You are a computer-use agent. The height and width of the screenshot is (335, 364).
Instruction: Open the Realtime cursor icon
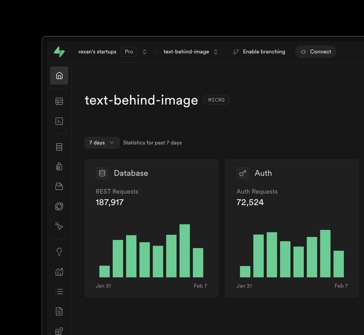59,226
